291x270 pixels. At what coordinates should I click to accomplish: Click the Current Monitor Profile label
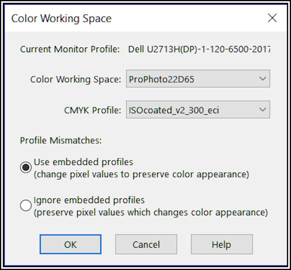70,49
